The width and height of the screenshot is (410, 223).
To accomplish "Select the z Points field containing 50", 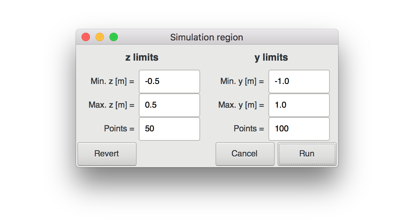I will [169, 129].
